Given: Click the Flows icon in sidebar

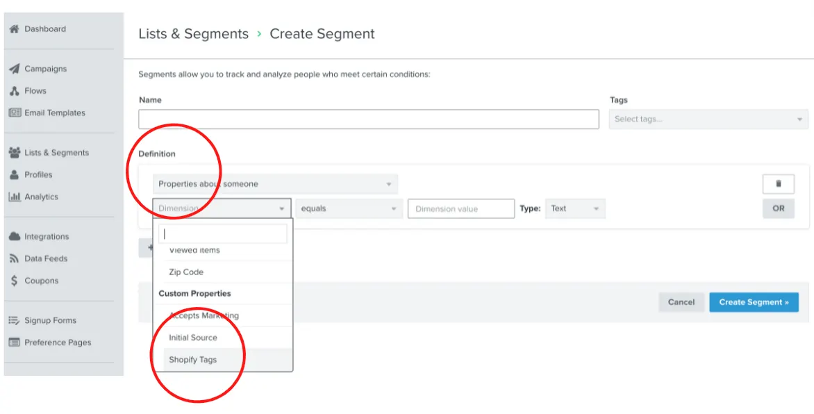Looking at the screenshot, I should pos(14,91).
